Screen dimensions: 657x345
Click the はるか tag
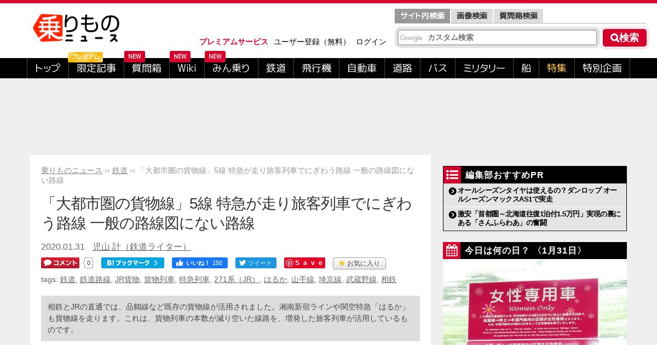coord(275,279)
